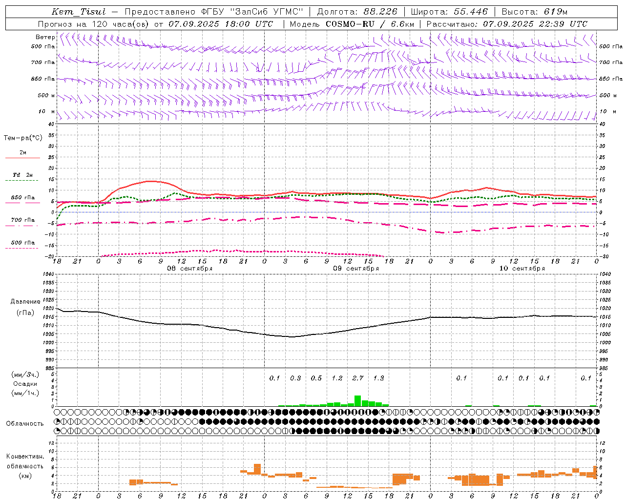The image size is (625, 500).
Task: Select the elevation text Высота: 619м
Action: click(x=535, y=12)
